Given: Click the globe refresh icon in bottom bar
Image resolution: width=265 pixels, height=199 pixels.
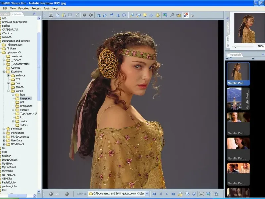Looking at the screenshot, I should tap(187, 194).
